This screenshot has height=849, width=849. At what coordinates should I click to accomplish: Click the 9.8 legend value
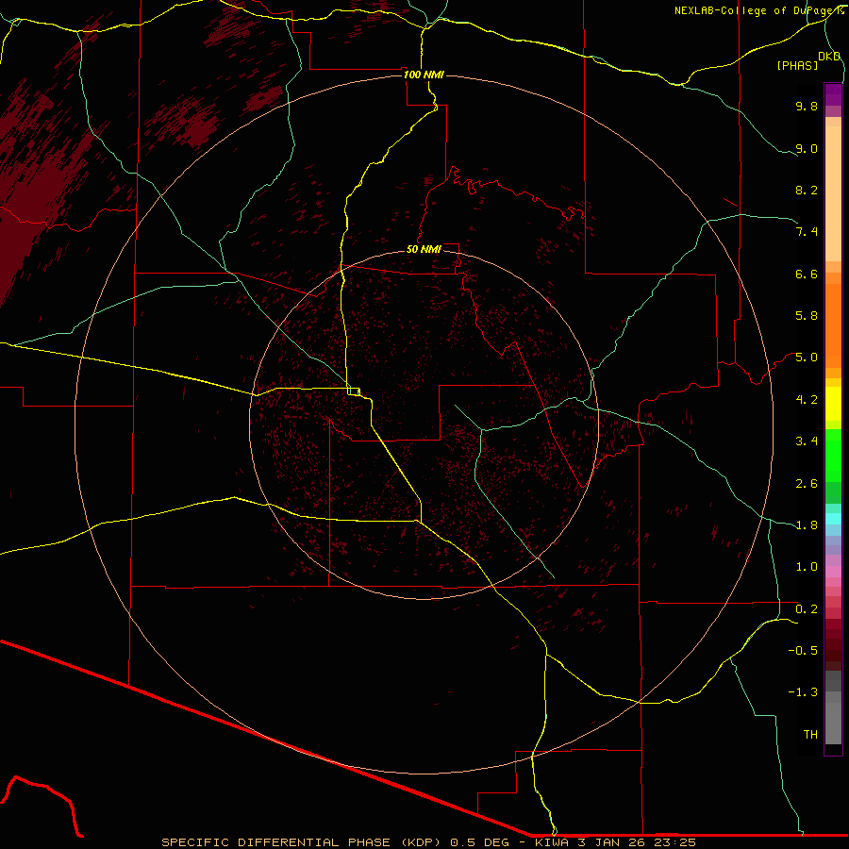807,106
